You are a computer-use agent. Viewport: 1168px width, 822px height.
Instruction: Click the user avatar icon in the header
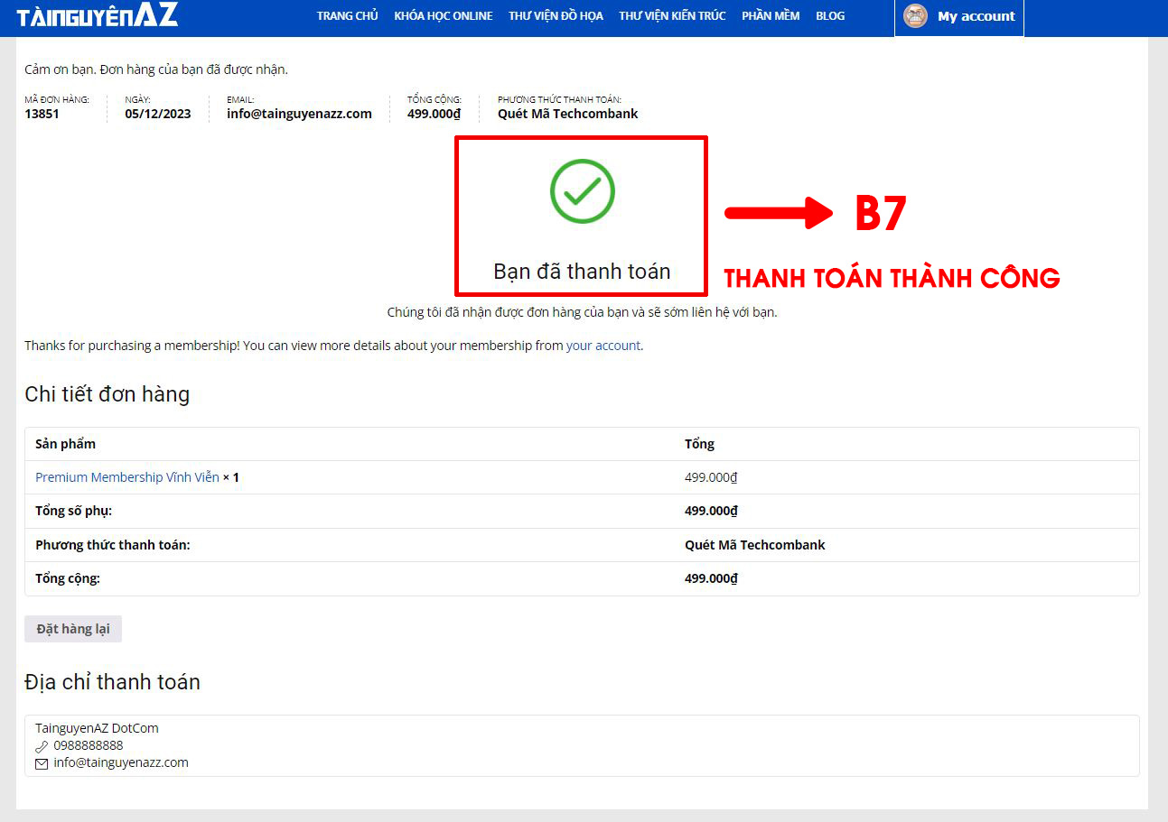point(915,16)
